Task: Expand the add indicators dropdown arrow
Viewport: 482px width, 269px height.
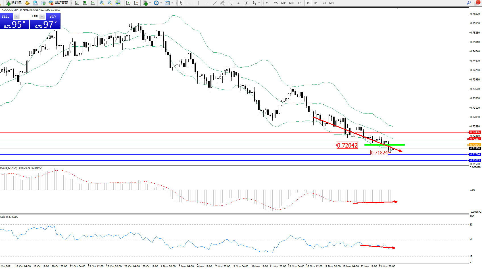Action: (150, 3)
